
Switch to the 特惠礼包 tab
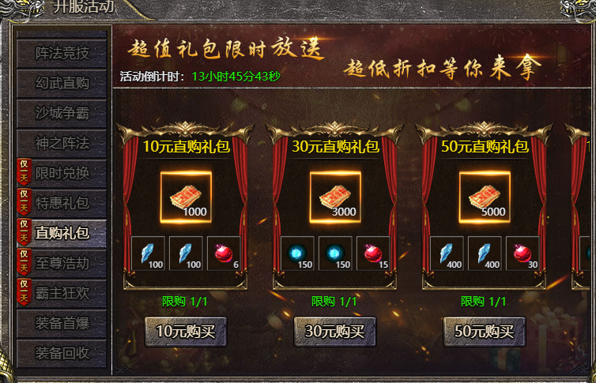(62, 203)
